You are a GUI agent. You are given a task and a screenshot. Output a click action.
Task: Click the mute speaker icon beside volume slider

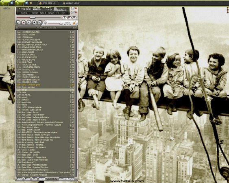pyautogui.click(x=45, y=23)
